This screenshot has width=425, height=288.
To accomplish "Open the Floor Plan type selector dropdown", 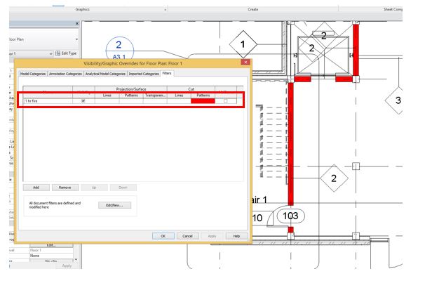I will coord(76,39).
